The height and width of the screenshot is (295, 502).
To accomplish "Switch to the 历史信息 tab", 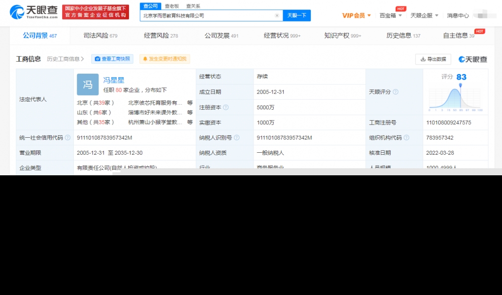I will (403, 36).
